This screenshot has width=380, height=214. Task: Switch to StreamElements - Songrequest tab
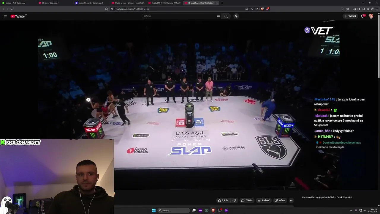point(91,3)
